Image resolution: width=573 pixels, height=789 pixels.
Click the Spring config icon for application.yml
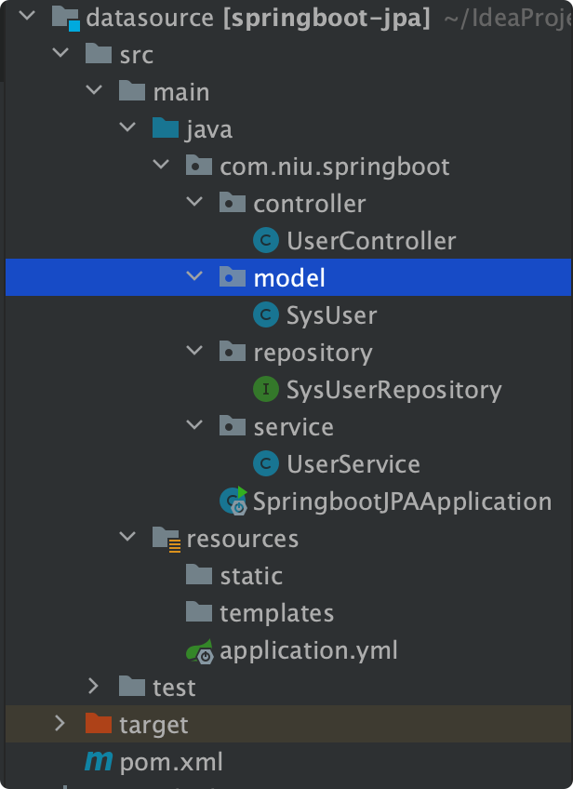tap(200, 650)
